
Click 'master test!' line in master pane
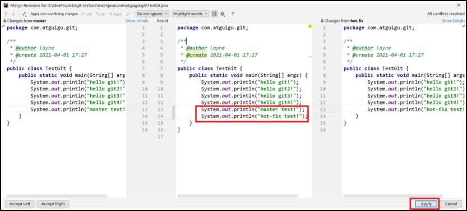coord(78,109)
